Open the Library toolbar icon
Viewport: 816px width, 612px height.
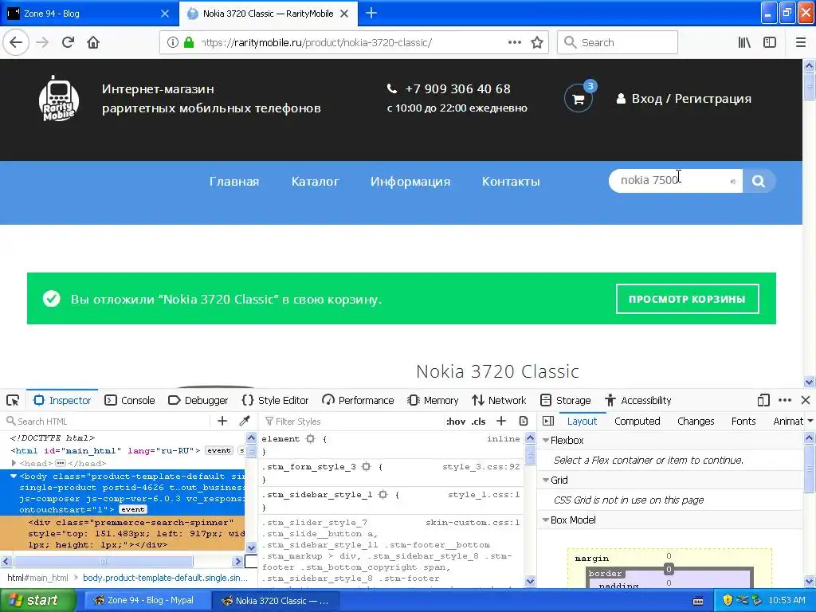[x=745, y=43]
